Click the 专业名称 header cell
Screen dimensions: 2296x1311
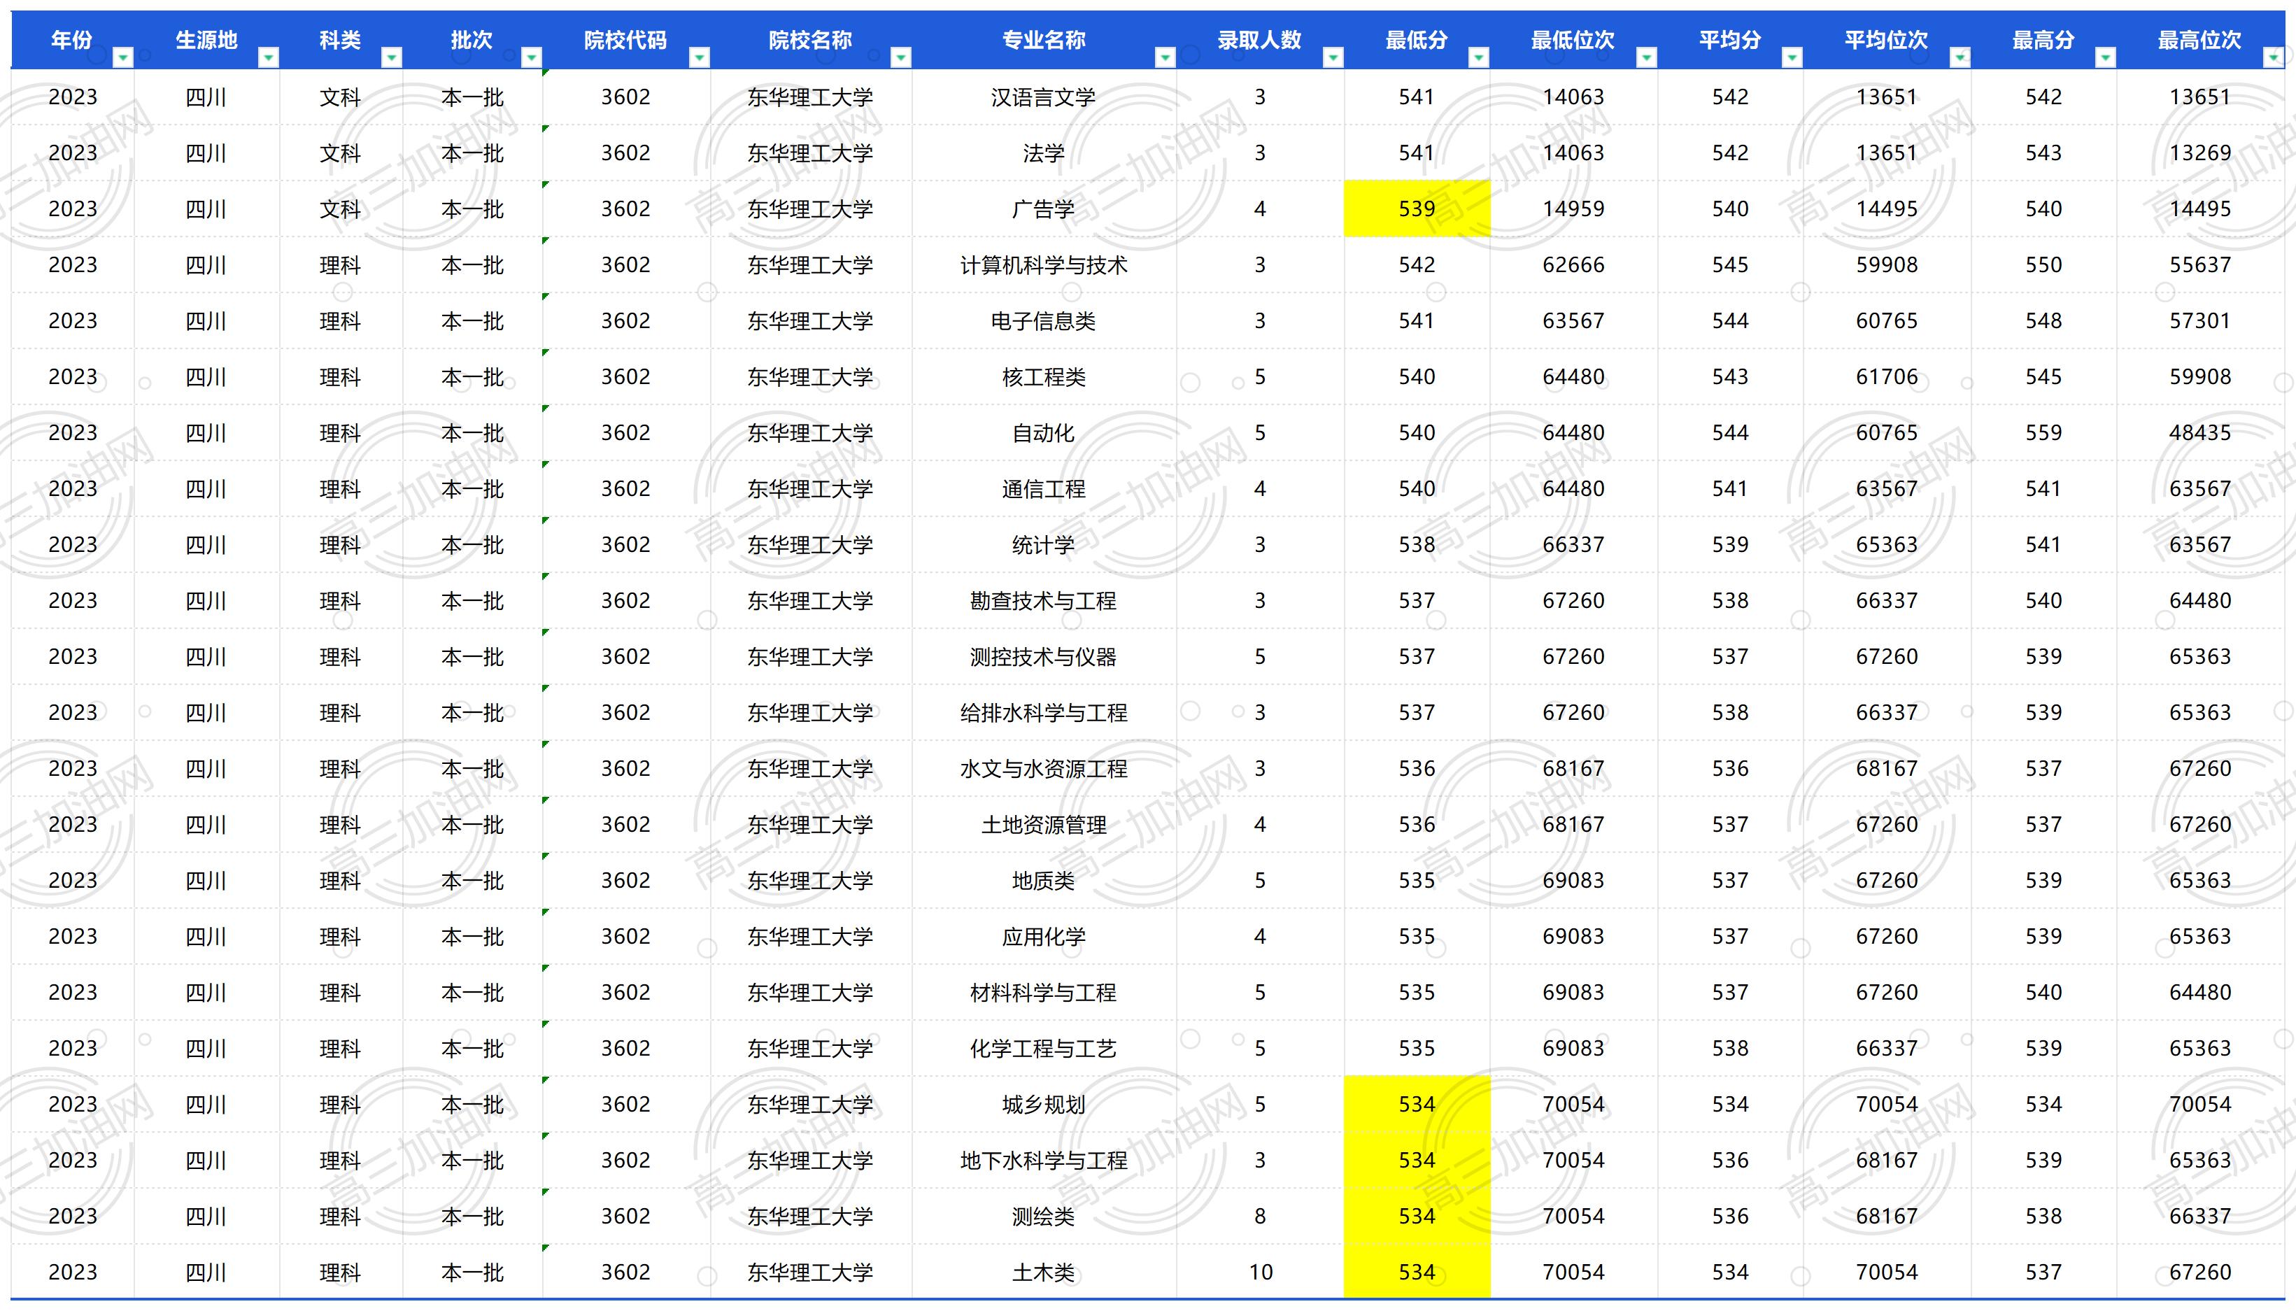tap(1044, 40)
